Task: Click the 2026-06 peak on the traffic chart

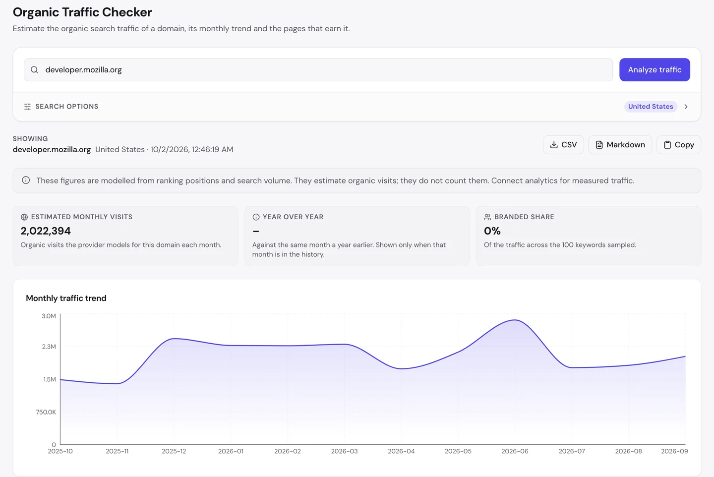Action: pos(515,320)
